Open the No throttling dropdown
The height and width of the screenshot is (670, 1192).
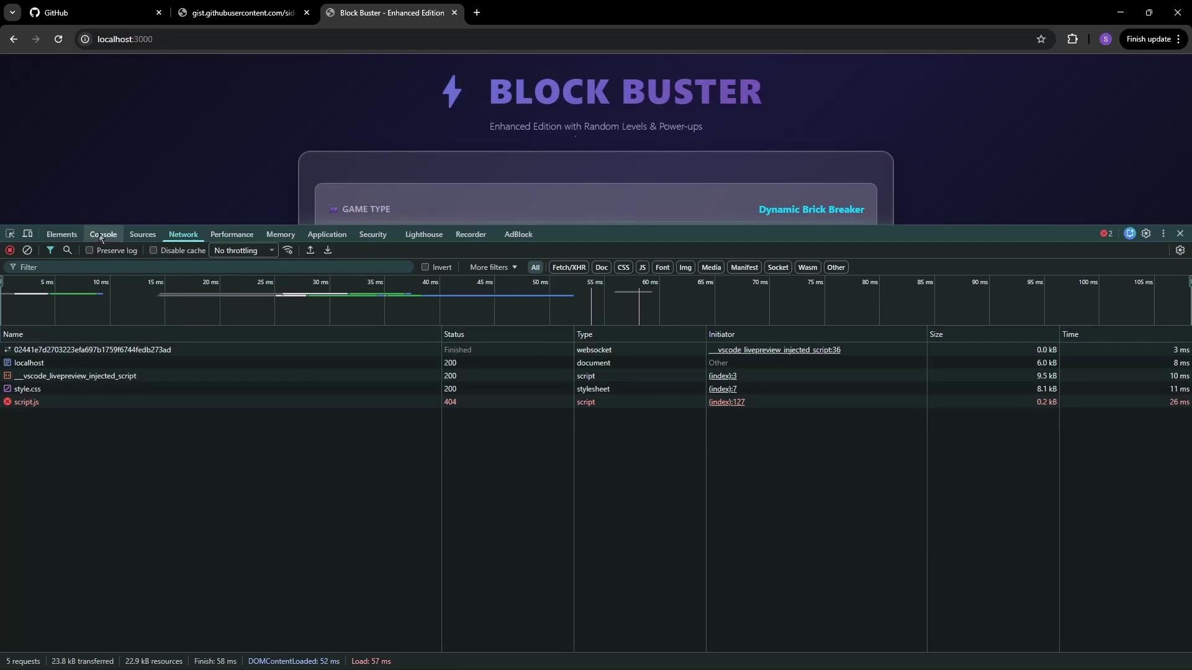click(x=243, y=251)
